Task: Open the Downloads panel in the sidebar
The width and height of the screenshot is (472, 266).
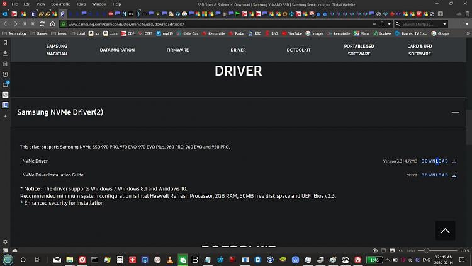Action: pyautogui.click(x=5, y=54)
